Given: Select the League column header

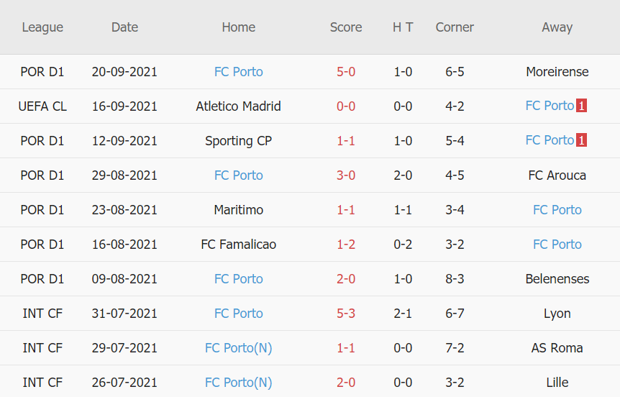Looking at the screenshot, I should pos(42,27).
